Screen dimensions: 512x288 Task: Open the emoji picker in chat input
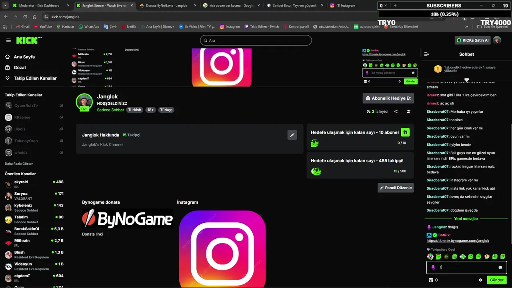(x=500, y=267)
